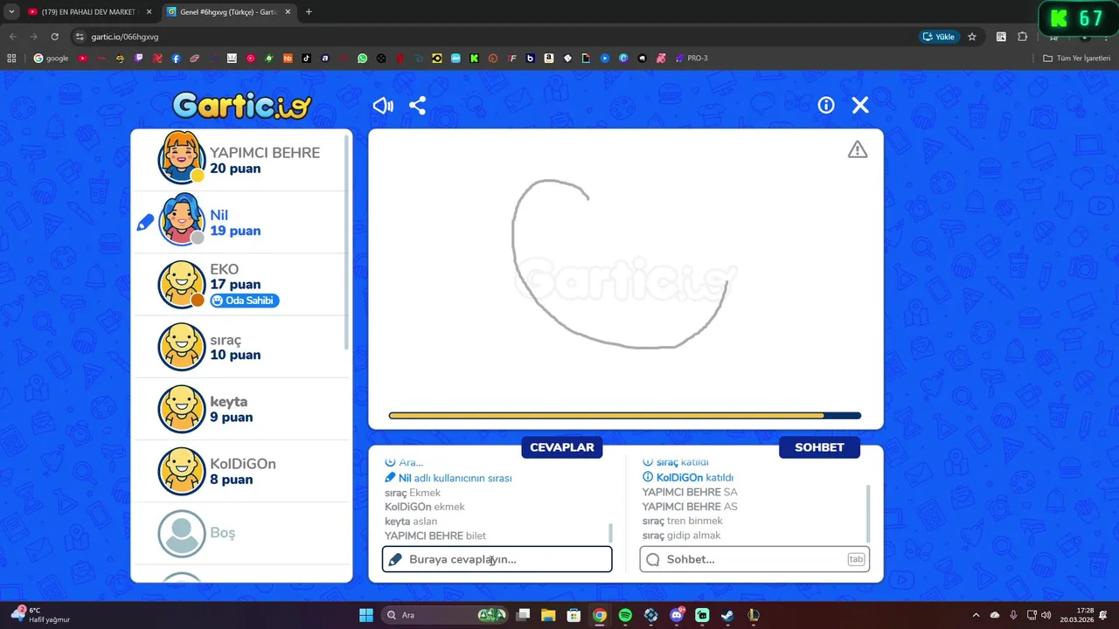Show hidden system tray icons chevron
The image size is (1119, 629).
[x=977, y=615]
